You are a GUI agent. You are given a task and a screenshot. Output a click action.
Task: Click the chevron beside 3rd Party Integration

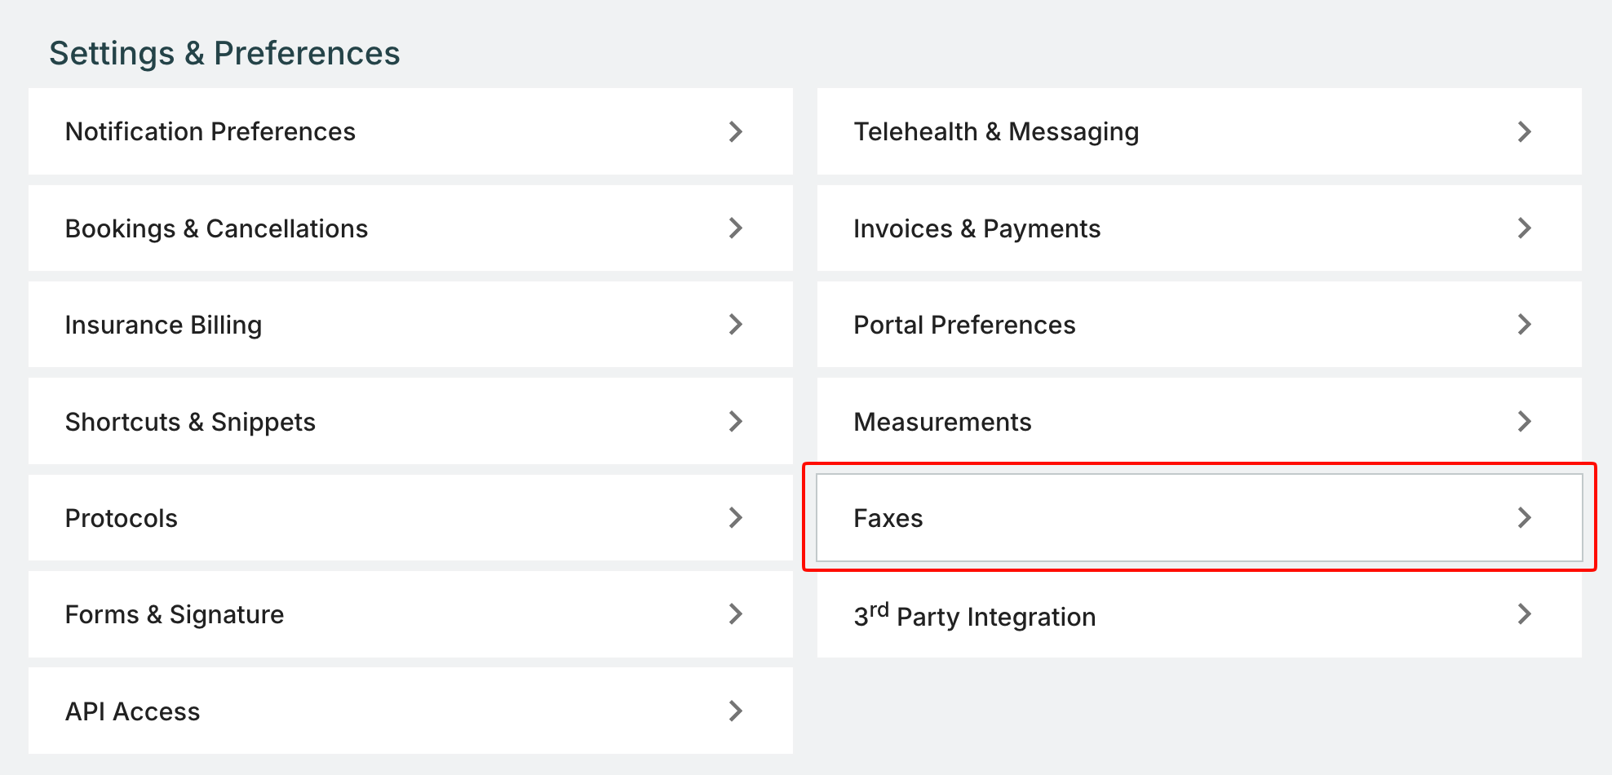pos(1524,614)
